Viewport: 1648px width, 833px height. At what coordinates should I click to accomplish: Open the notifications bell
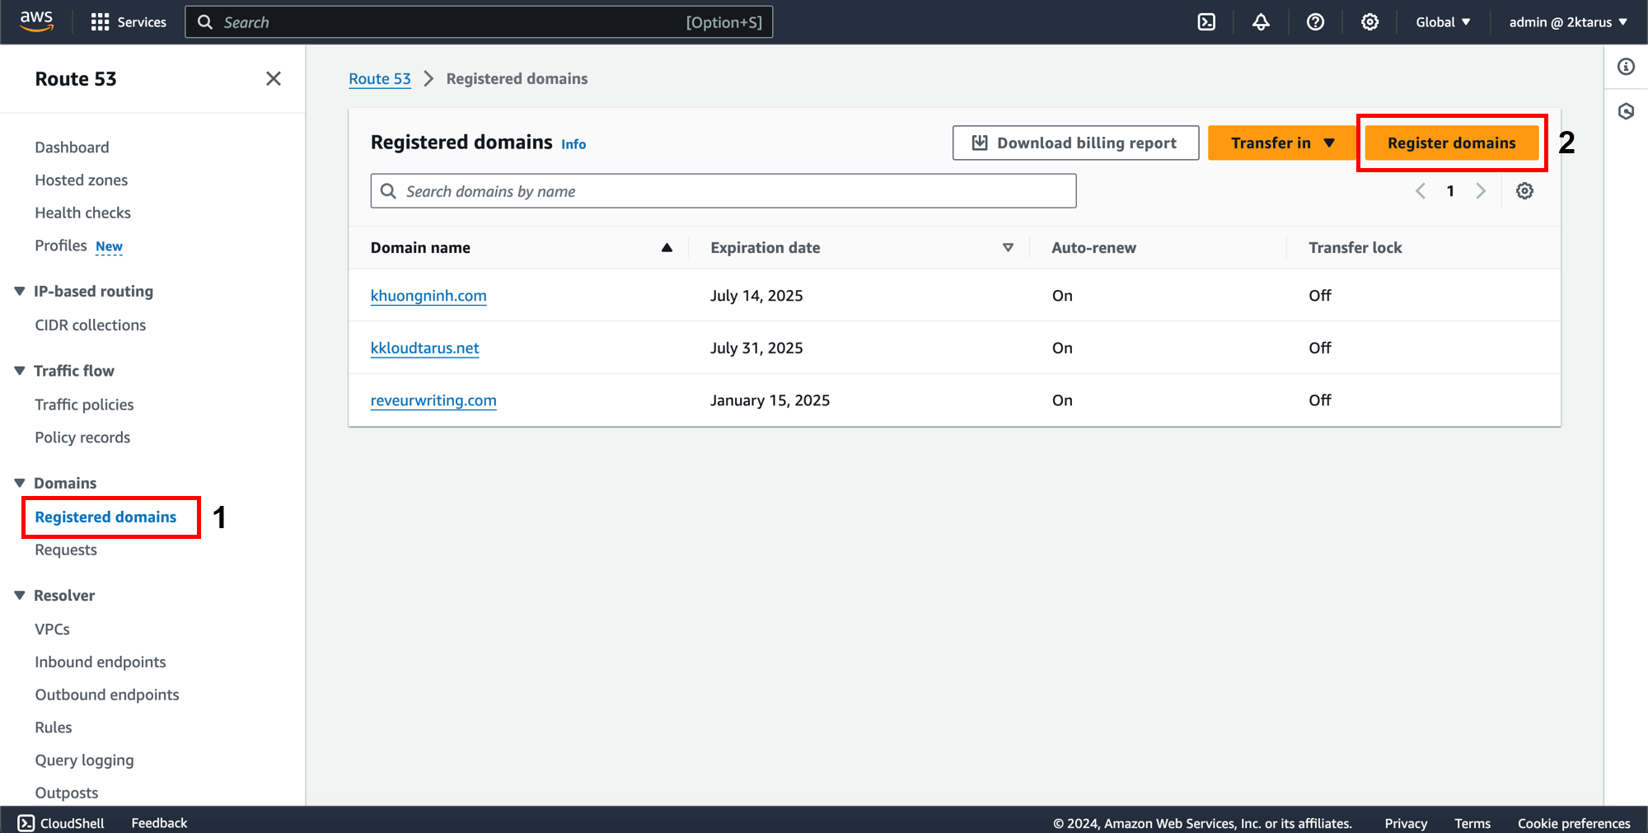point(1261,22)
